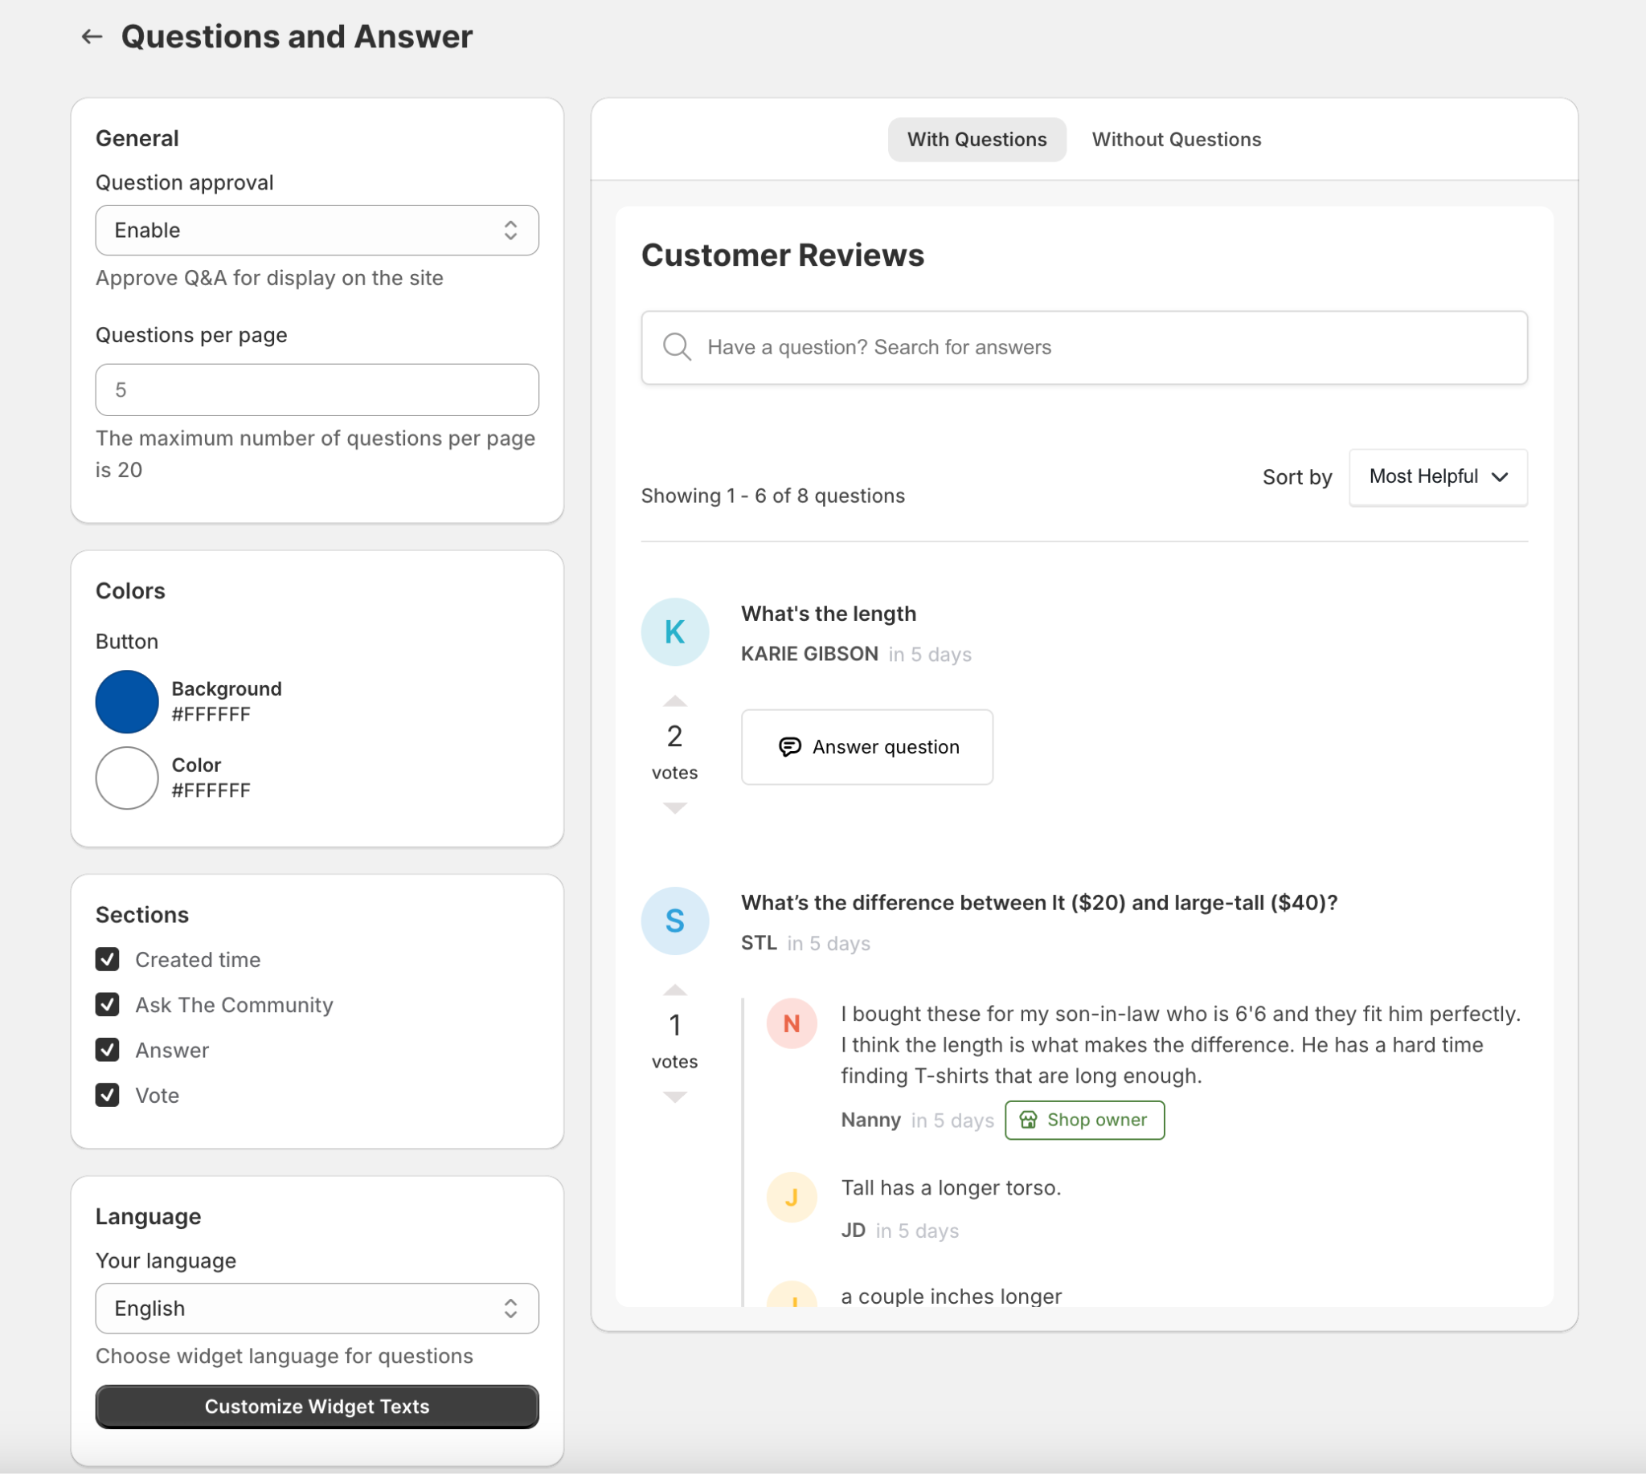Image resolution: width=1646 pixels, height=1474 pixels.
Task: Switch to the Without Questions tab
Action: [1176, 139]
